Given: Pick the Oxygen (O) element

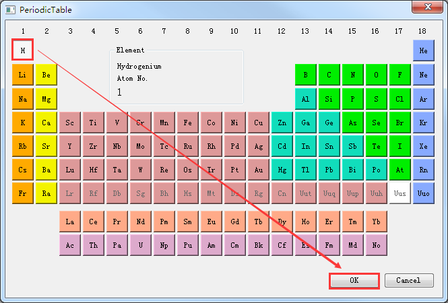Looking at the screenshot, I should click(x=377, y=75).
